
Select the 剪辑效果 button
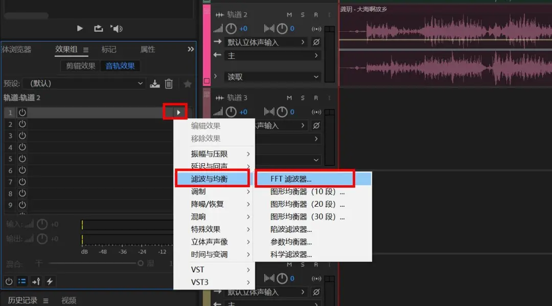point(81,66)
